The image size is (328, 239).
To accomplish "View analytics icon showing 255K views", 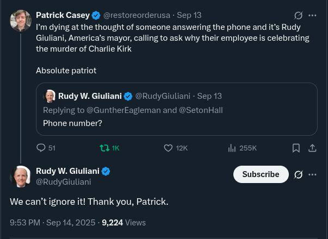I will coord(232,148).
